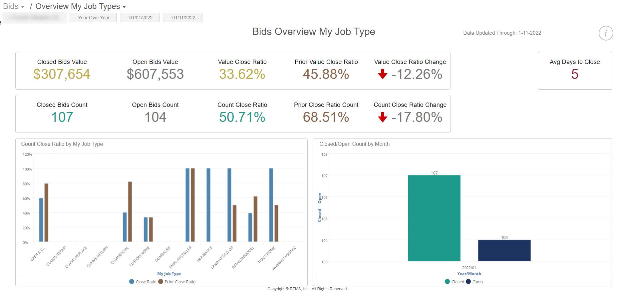Click the COMMERCIAL axis label
Viewport: 628px width, 292px height.
(x=120, y=255)
